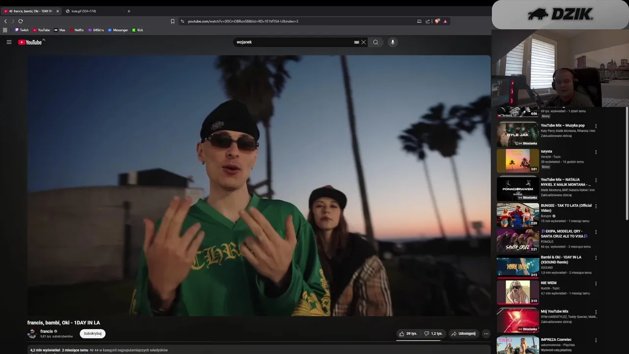Viewport: 629px width, 354px height.
Task: Open the 1DAY IN LA XSOUND Remix thumbnail
Action: click(518, 266)
